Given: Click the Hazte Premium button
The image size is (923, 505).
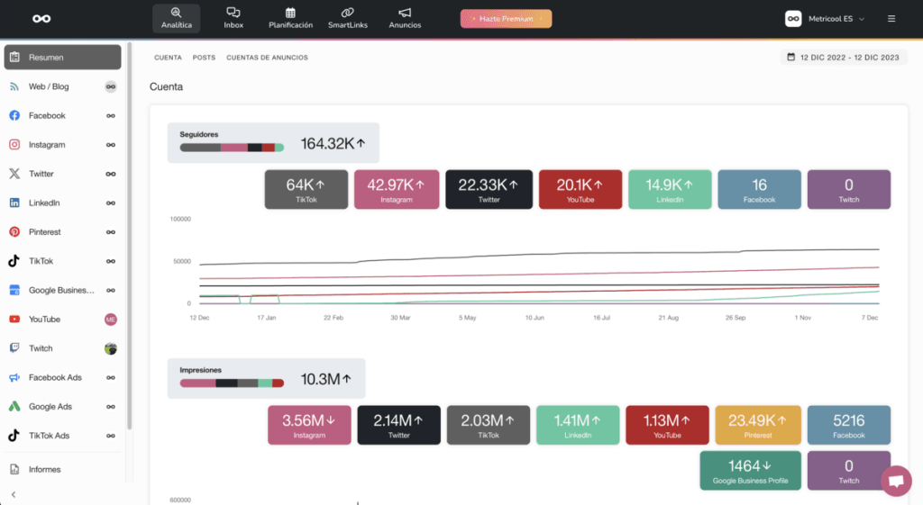Looking at the screenshot, I should 506,19.
